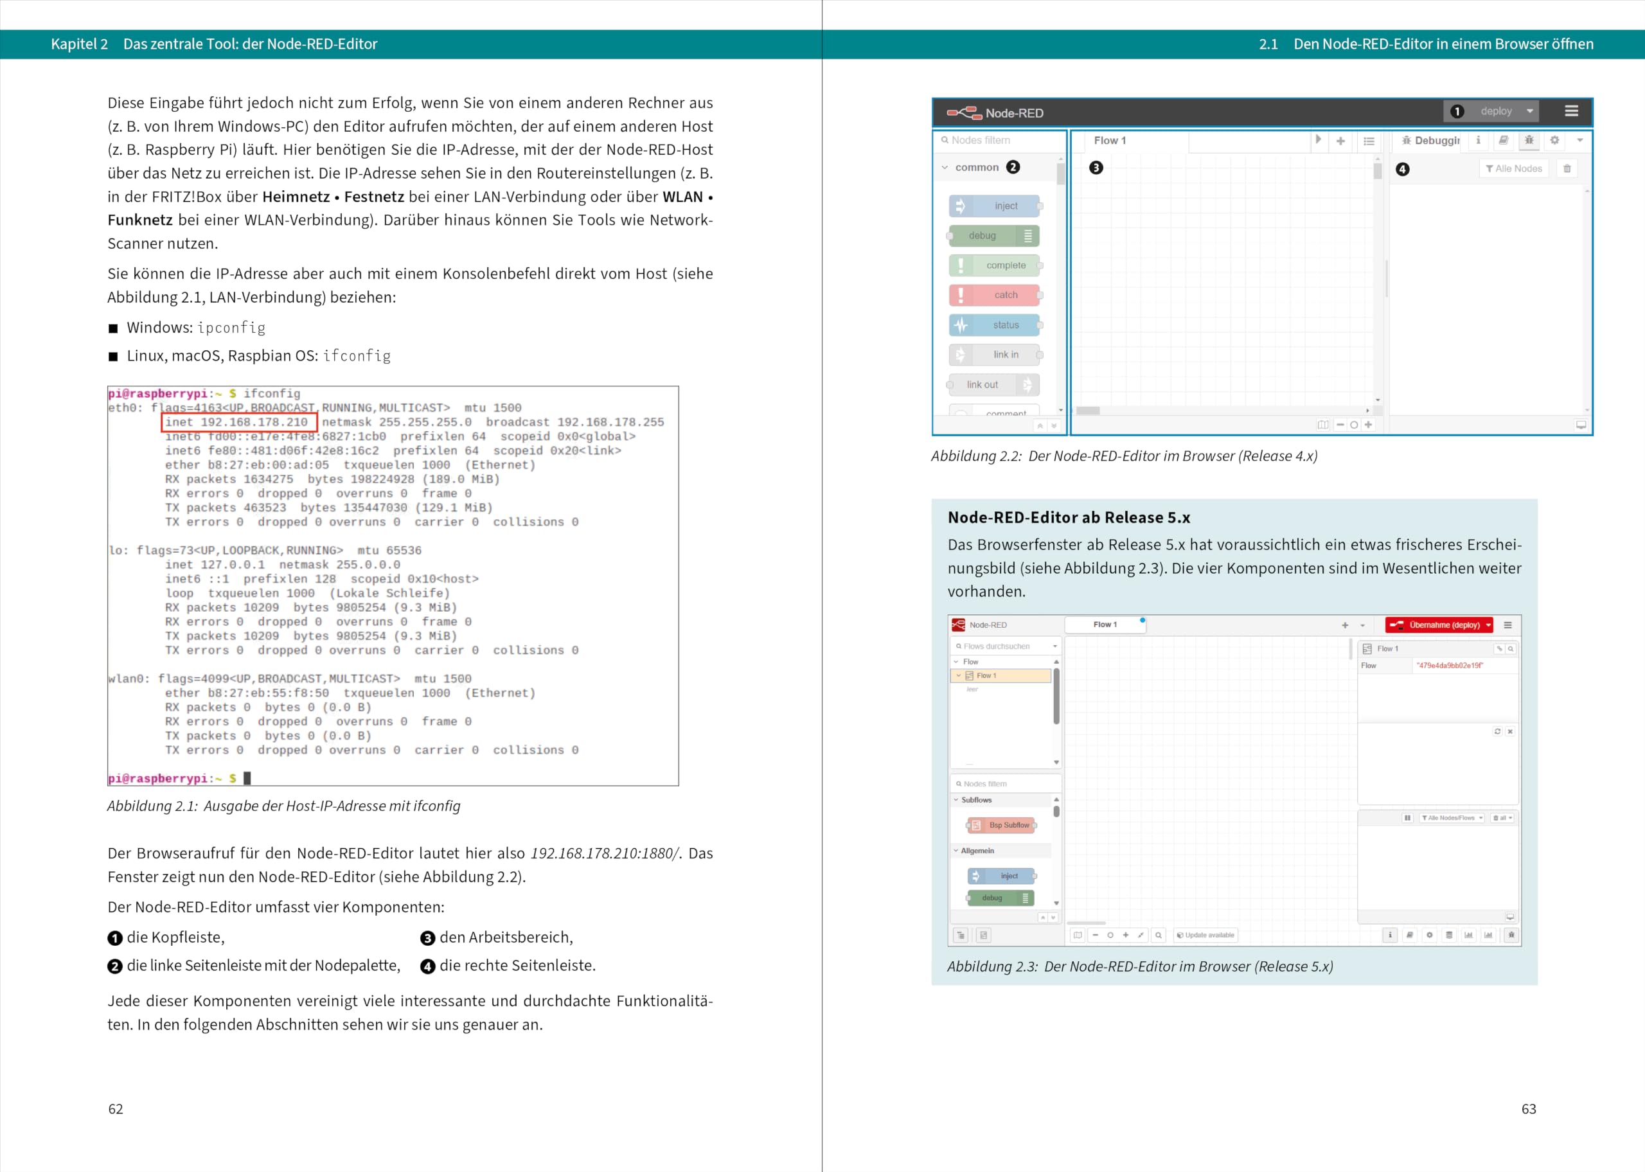Select the 'link in' node
Viewport: 1645px width, 1172px height.
point(994,354)
